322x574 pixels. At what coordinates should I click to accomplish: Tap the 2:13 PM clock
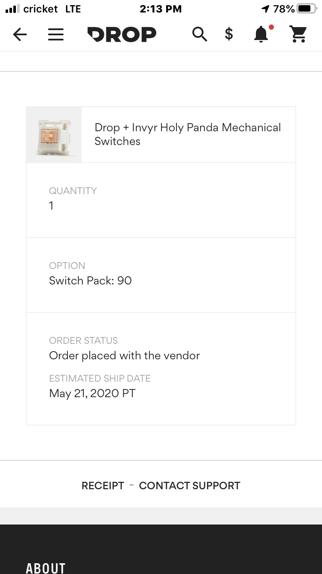coord(161,9)
